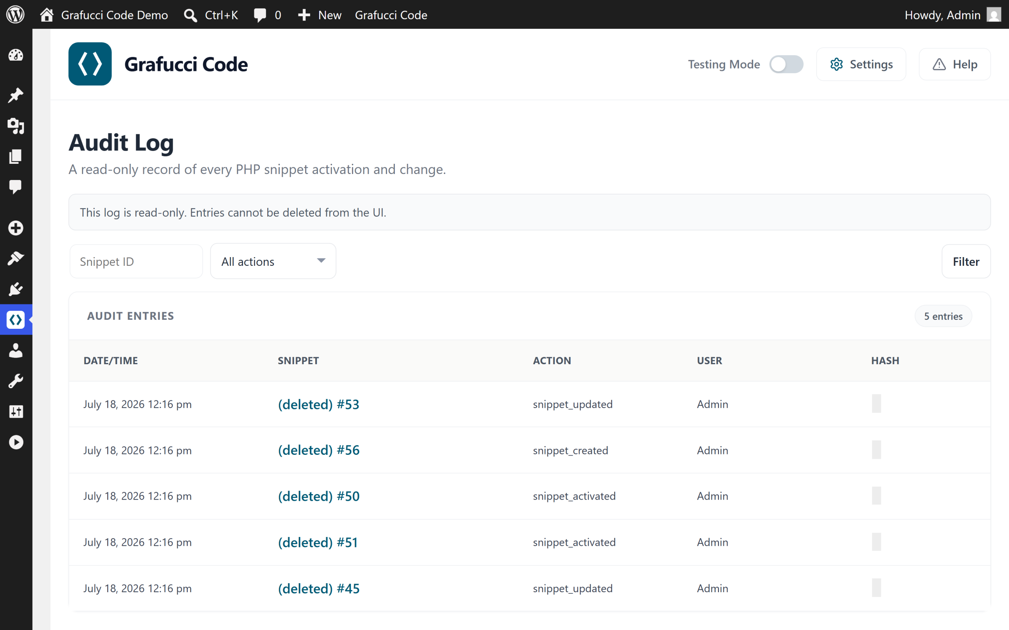This screenshot has height=630, width=1009.
Task: Click the read-only log notice text
Action: point(233,213)
